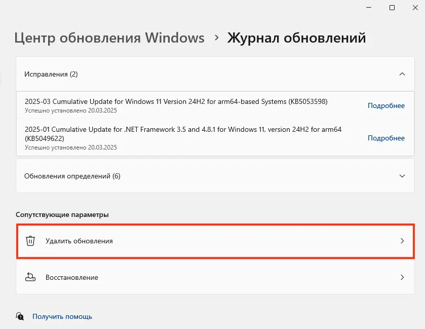Open Удалить обновления option

[x=215, y=241]
